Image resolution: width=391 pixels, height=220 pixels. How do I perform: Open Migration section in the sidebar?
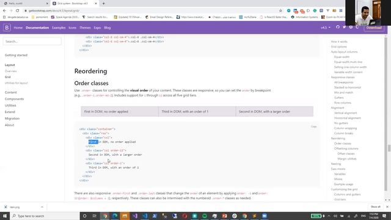[12, 119]
